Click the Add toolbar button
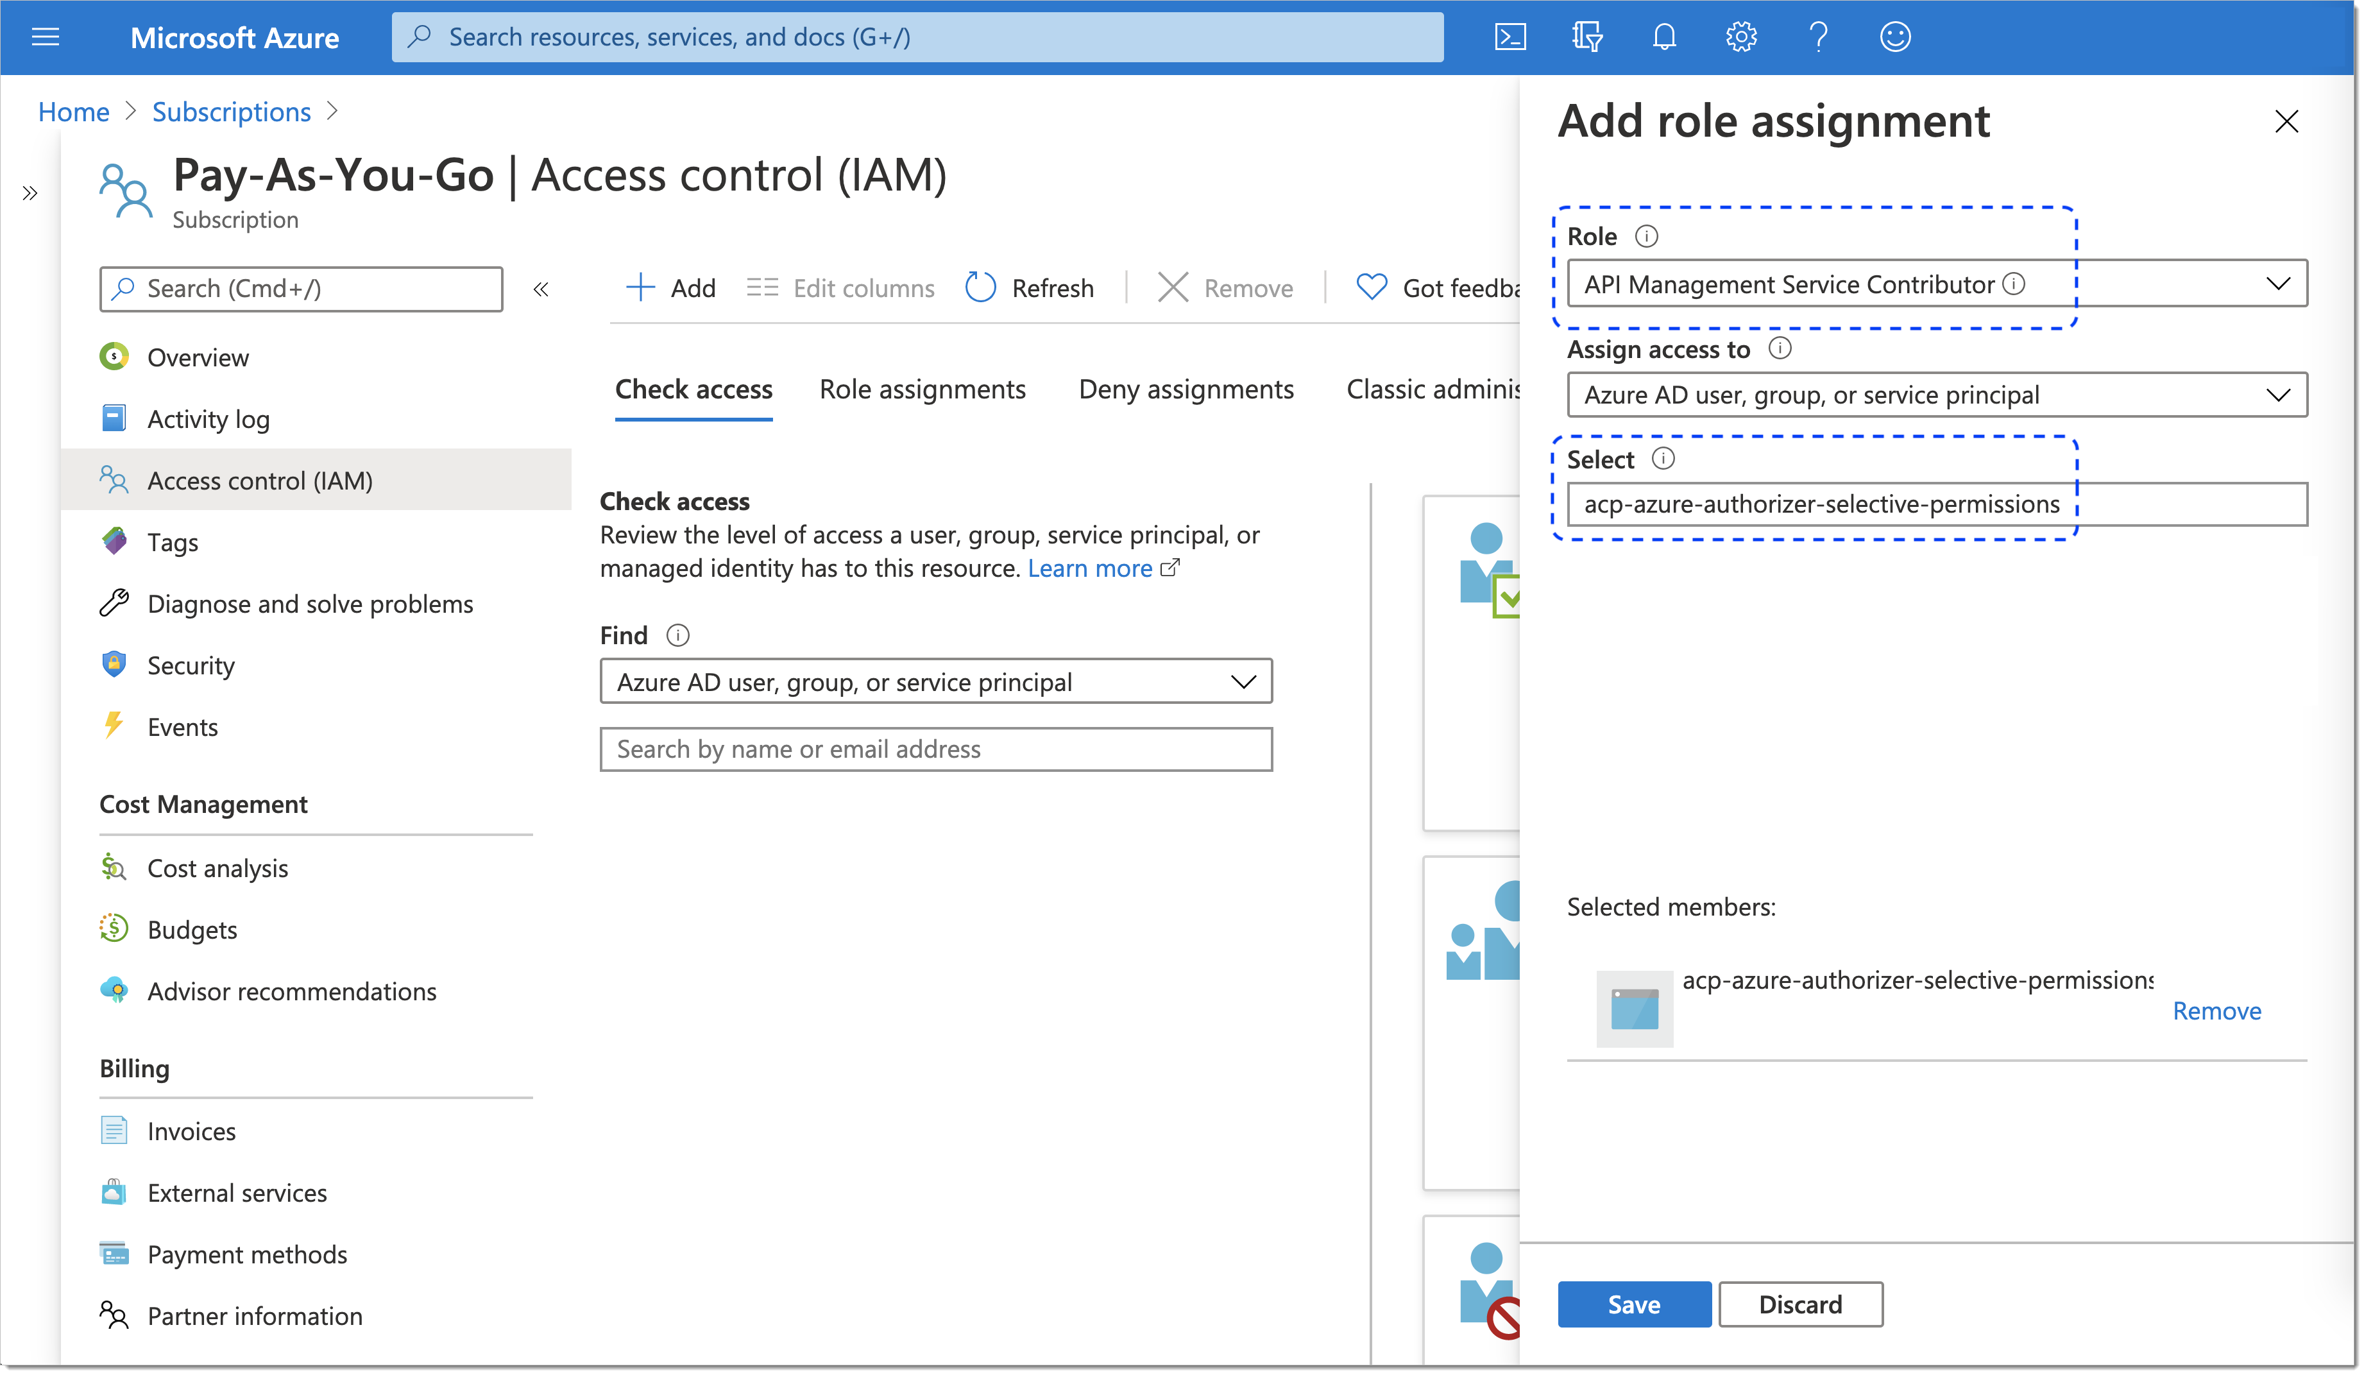The width and height of the screenshot is (2364, 1375). pyautogui.click(x=670, y=288)
